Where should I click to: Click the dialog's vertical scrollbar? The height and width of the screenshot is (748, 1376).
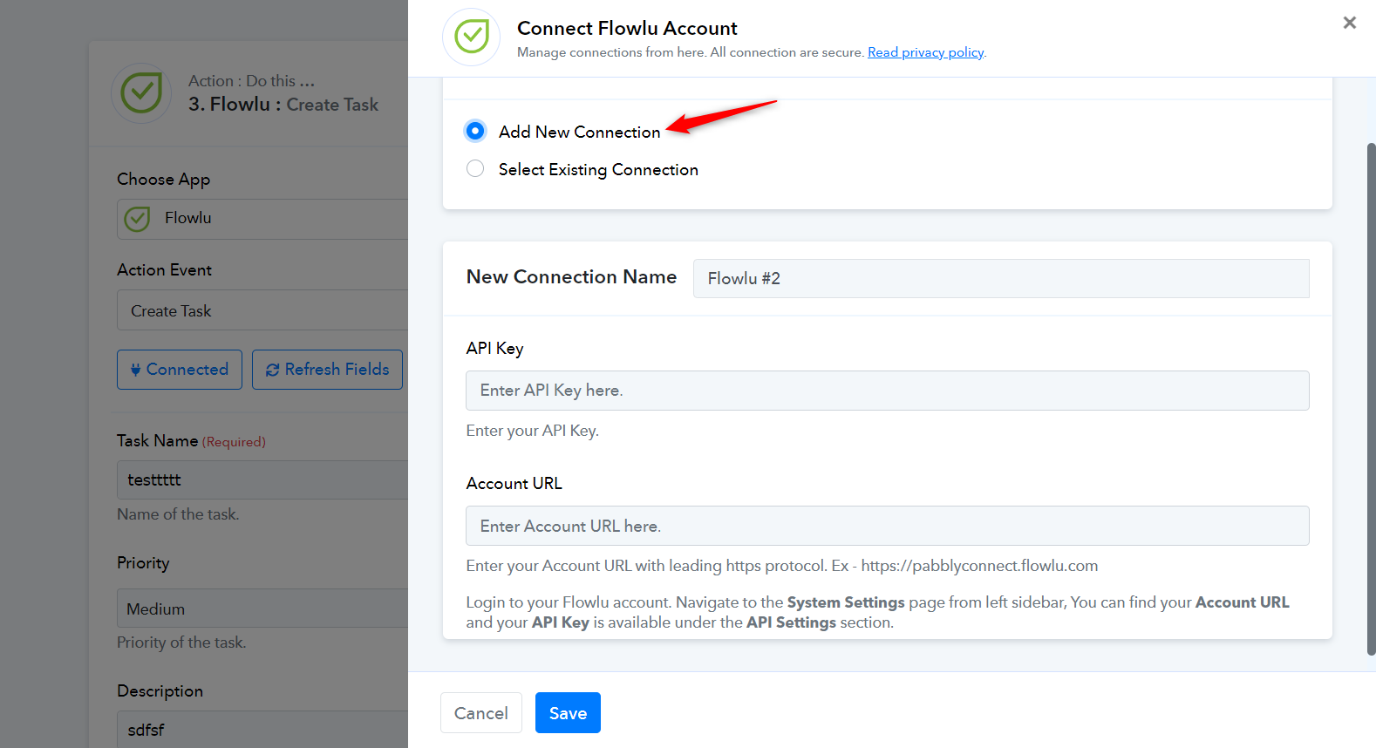click(x=1371, y=398)
